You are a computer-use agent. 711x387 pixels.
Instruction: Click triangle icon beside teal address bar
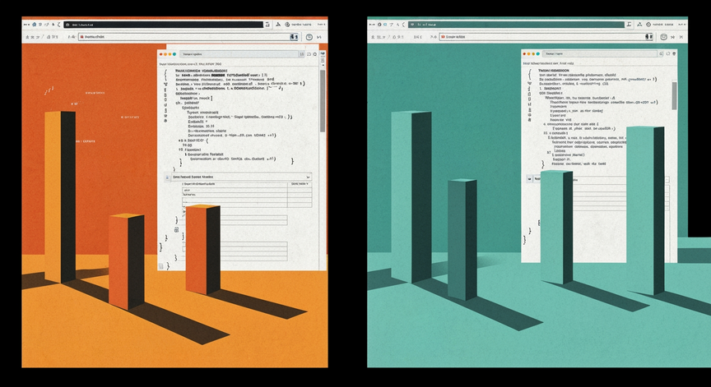pyautogui.click(x=639, y=25)
